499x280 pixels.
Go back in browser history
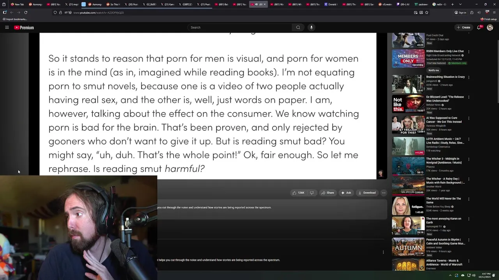[x=12, y=12]
